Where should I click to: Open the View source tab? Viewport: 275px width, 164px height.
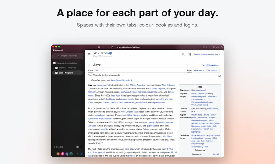(x=199, y=70)
